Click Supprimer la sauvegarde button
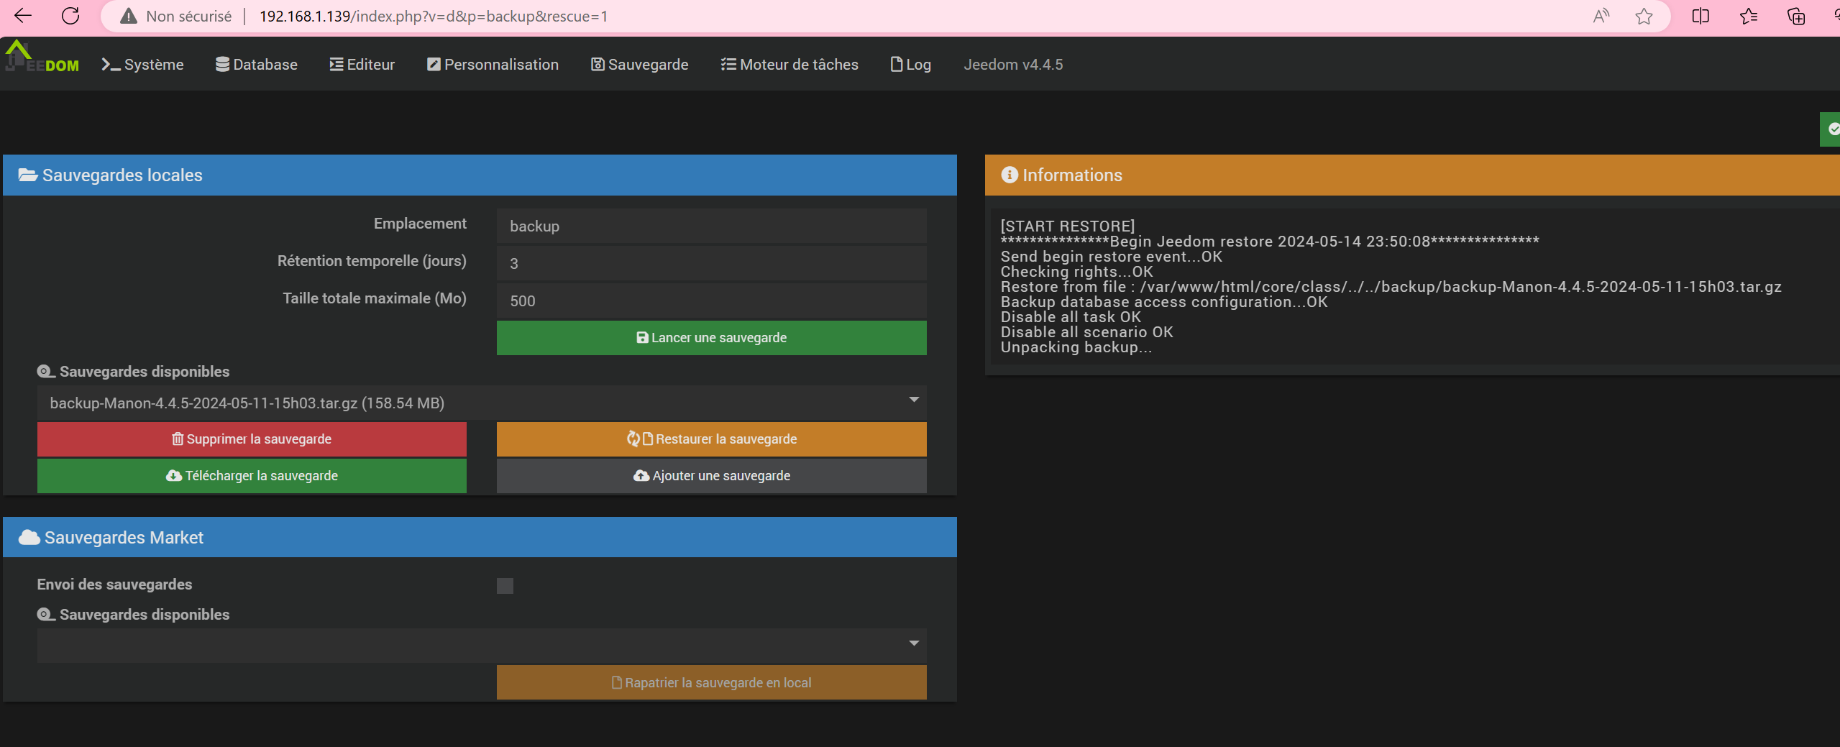Viewport: 1840px width, 747px height. click(252, 439)
